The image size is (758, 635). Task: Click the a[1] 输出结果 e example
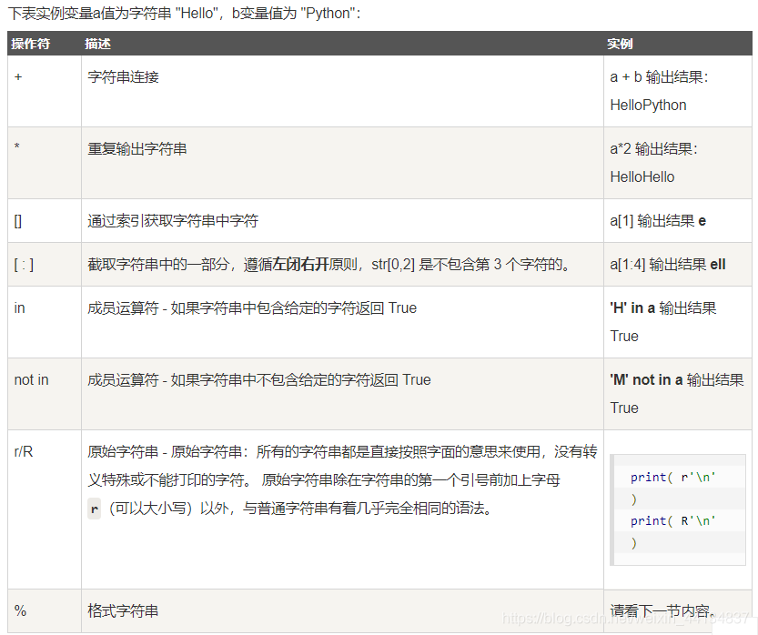(658, 221)
